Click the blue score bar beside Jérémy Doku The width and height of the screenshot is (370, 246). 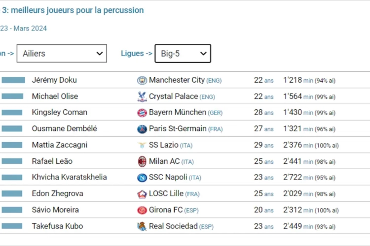click(13, 80)
